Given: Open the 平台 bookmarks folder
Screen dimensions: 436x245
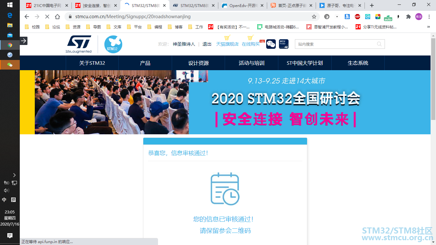Looking at the screenshot, I should (x=134, y=27).
